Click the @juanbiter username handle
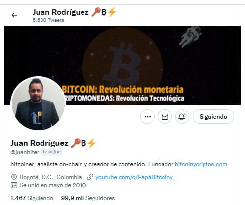Image resolution: width=245 pixels, height=205 pixels. (x=25, y=152)
